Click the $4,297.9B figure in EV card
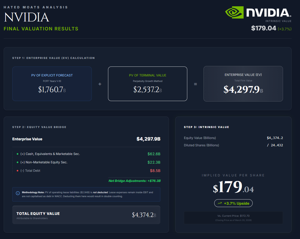The image size is (300, 239). [x=243, y=90]
